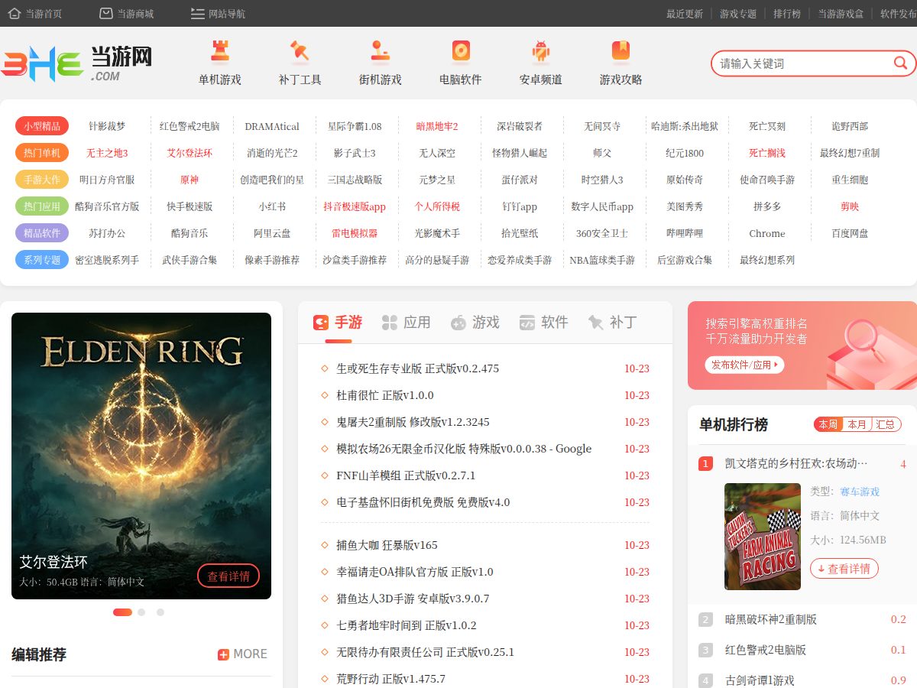Open 暗黑破坏神2重制版 ranking entry
917x688 pixels.
pos(771,619)
